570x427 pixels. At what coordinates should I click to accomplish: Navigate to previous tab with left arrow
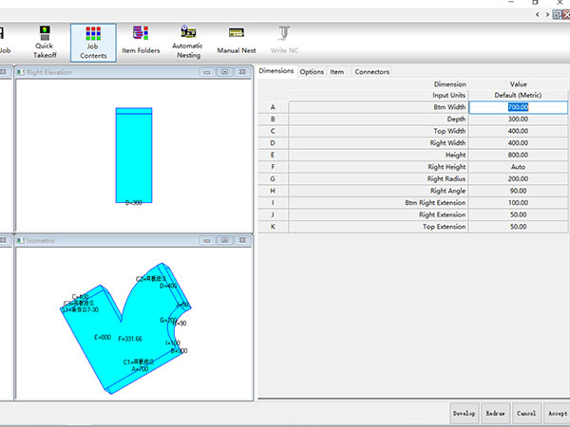(538, 14)
